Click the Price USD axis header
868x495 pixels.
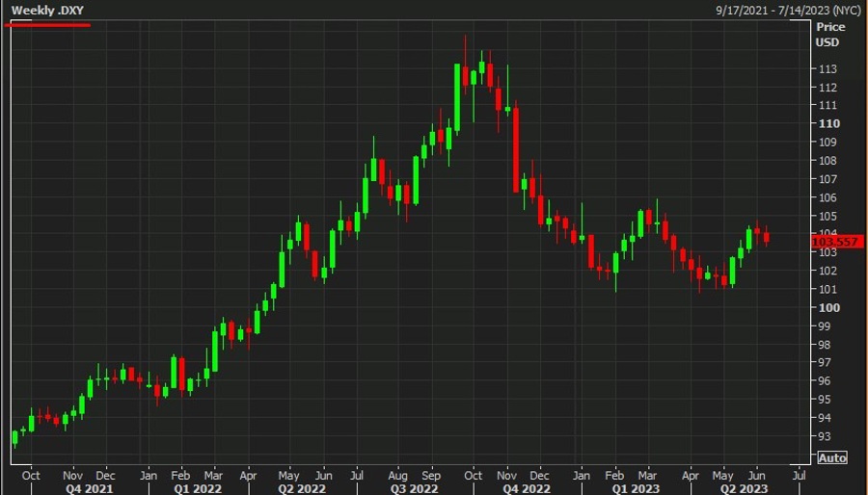tap(828, 35)
